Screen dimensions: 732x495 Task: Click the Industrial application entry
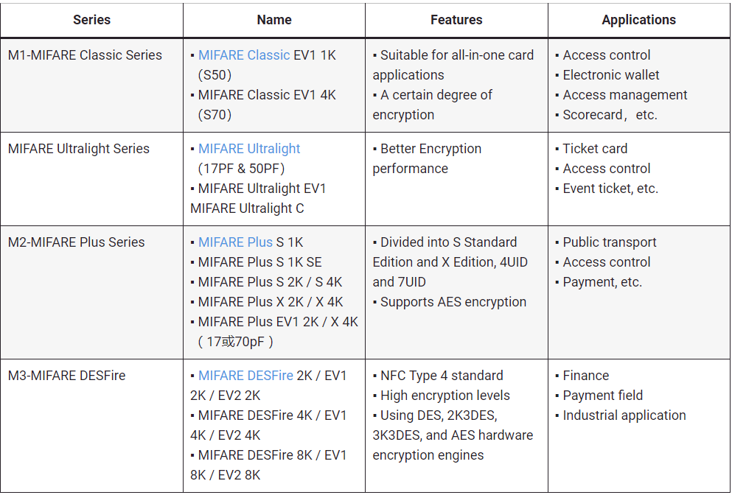click(624, 415)
